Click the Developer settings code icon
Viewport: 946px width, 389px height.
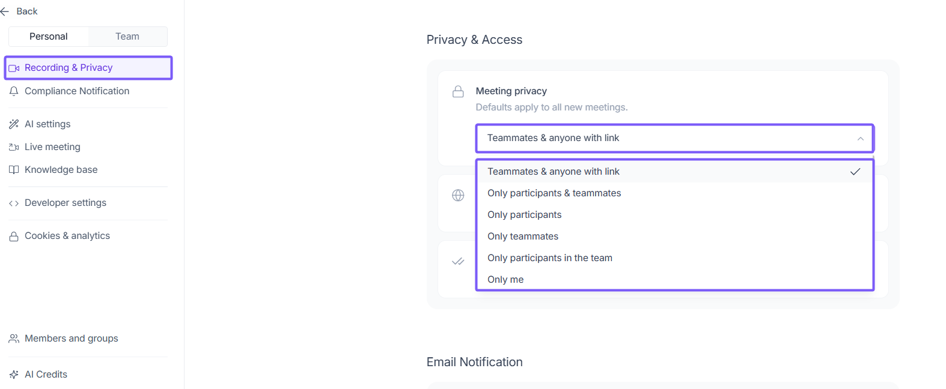pos(14,203)
